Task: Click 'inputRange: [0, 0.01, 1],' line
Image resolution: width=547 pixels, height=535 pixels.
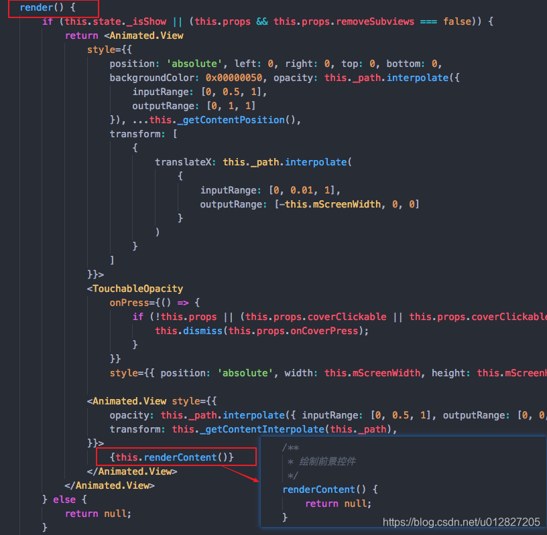Action: pos(270,190)
